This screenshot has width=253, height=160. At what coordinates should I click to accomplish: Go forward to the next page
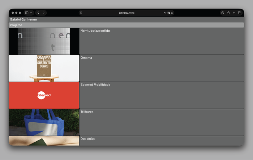pos(44,13)
